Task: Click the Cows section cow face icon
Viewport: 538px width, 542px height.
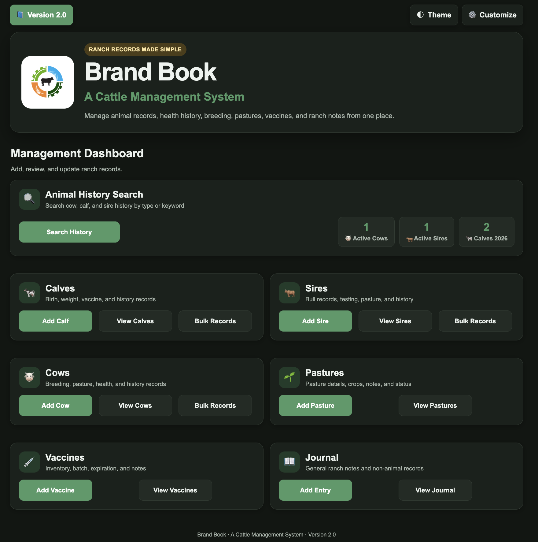Action: [x=29, y=377]
